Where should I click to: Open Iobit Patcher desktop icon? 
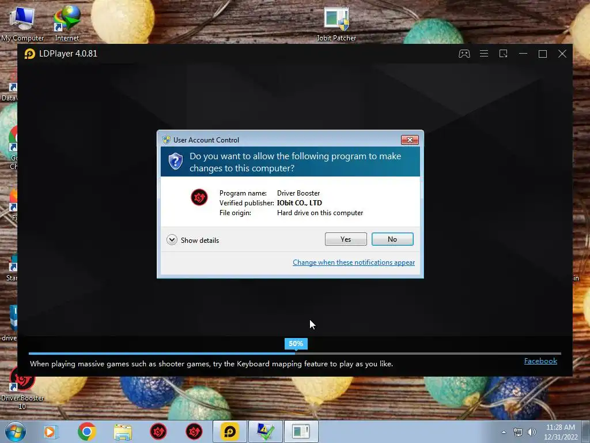pyautogui.click(x=336, y=24)
